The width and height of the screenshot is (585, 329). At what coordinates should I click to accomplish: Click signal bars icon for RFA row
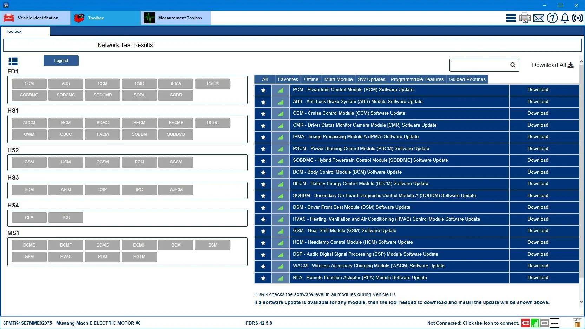pos(280,278)
